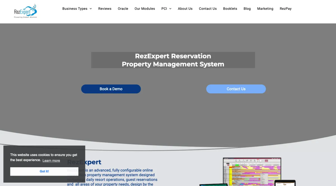Open the Marketing page
The image size is (336, 186).
265,9
